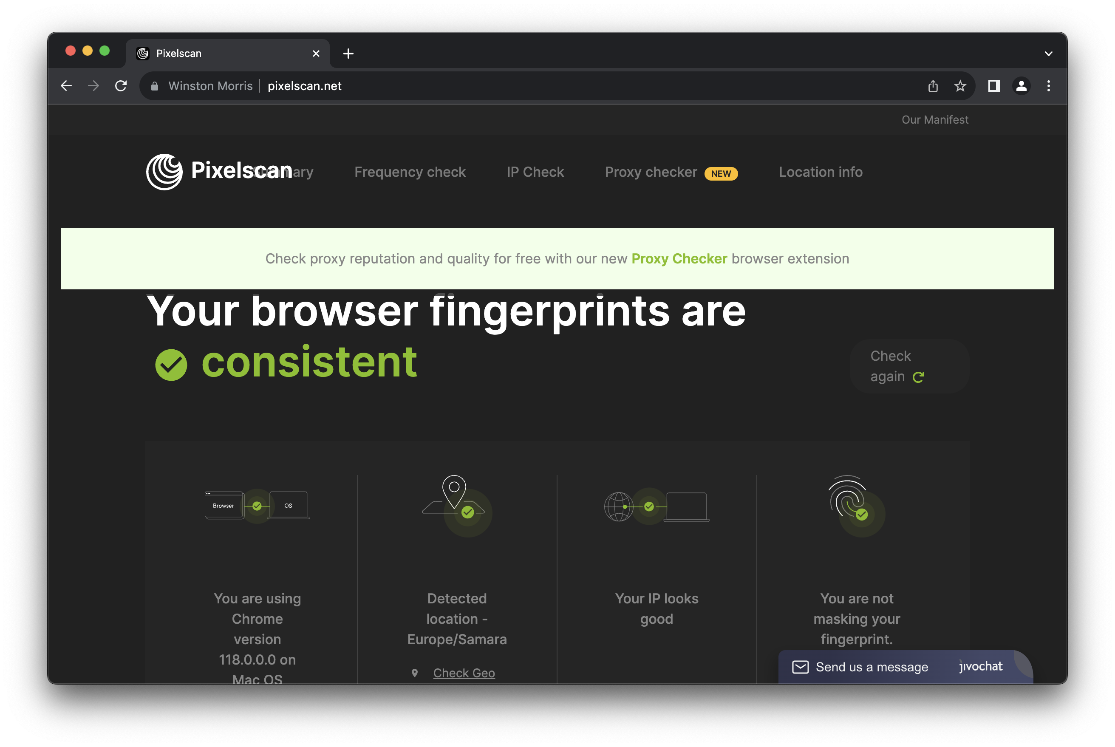
Task: Open the Check Geo link
Action: (x=464, y=673)
